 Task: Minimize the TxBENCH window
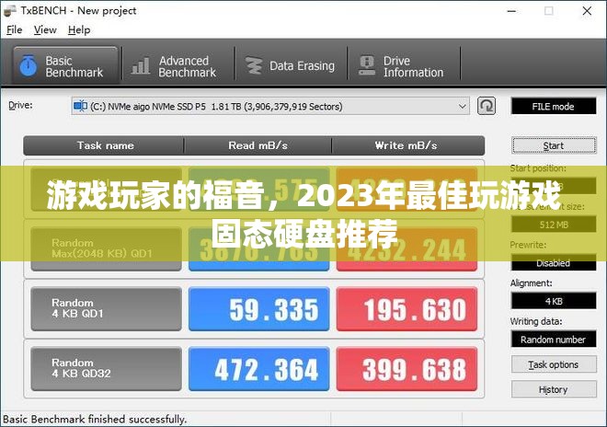(x=511, y=11)
